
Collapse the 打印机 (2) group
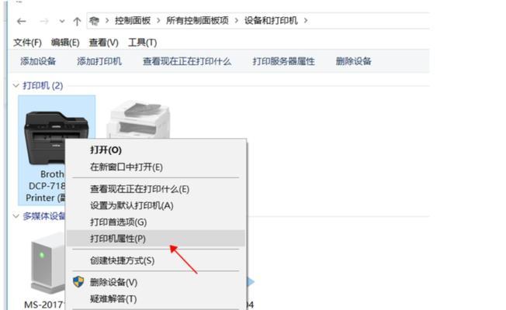coord(16,85)
